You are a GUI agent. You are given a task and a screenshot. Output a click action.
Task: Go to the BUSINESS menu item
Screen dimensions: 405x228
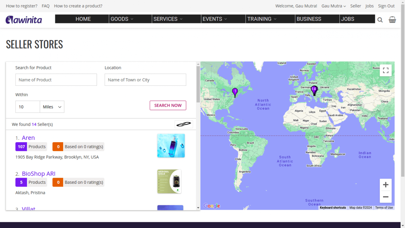[309, 19]
